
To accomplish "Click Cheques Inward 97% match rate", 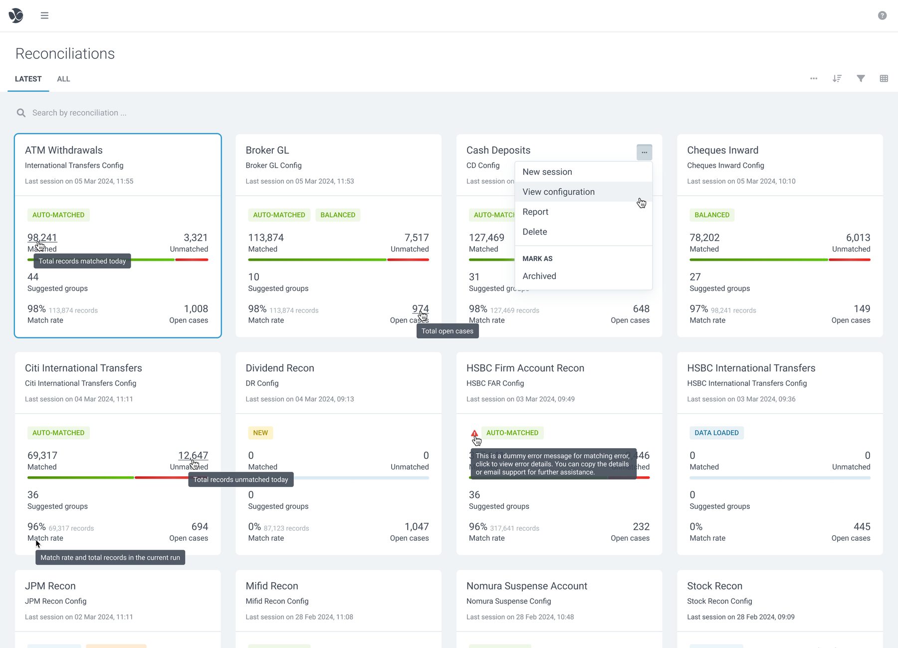I will 698,309.
